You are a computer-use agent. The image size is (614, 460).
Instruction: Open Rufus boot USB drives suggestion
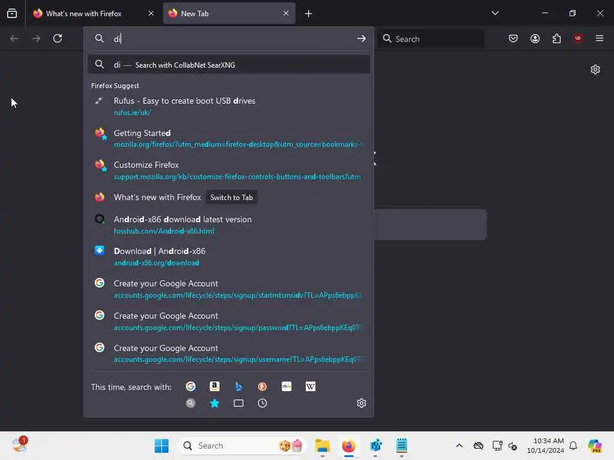click(x=228, y=106)
